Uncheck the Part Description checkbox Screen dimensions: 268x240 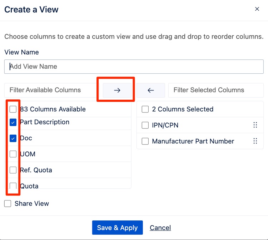click(13, 122)
